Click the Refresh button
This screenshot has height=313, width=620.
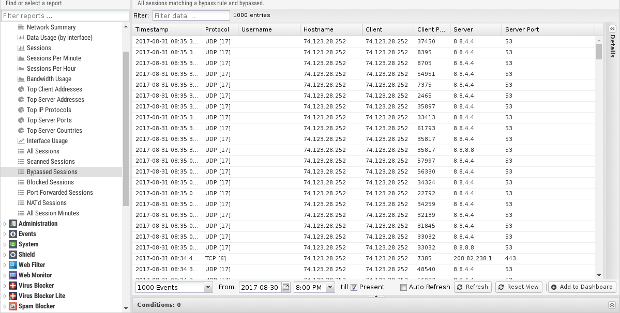click(473, 287)
